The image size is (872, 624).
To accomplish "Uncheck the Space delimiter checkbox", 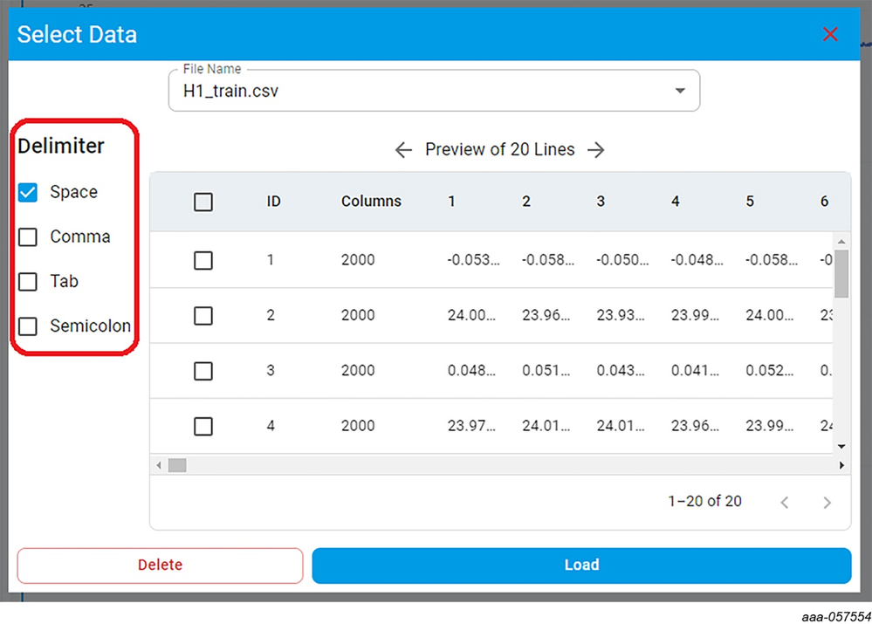I will [x=28, y=193].
